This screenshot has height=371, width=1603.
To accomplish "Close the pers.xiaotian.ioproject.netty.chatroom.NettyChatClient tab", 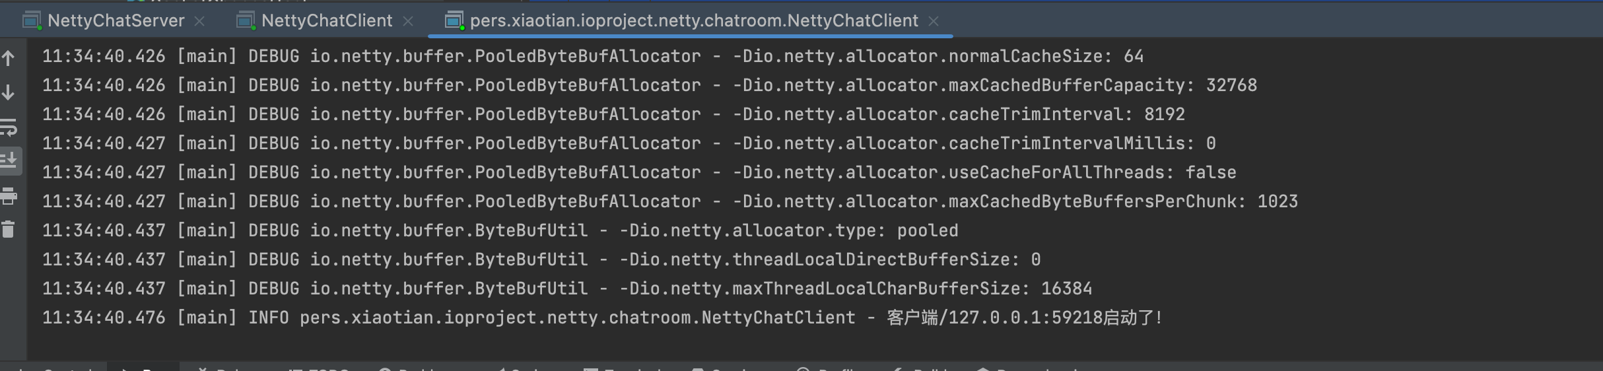I will [x=934, y=21].
